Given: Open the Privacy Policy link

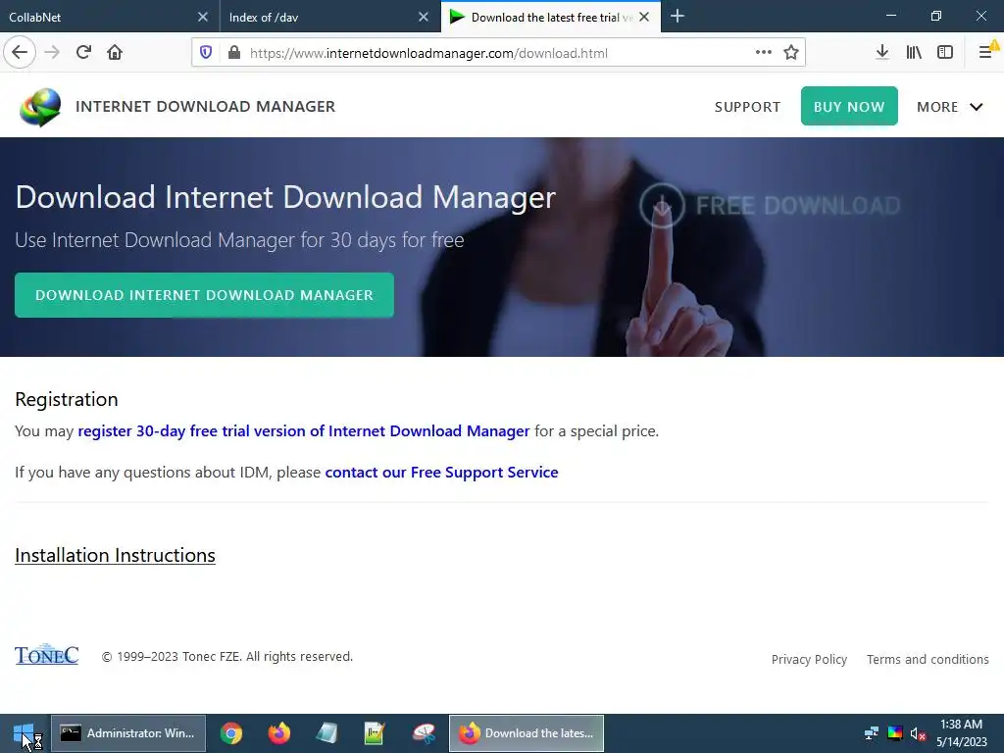Looking at the screenshot, I should coord(809,660).
